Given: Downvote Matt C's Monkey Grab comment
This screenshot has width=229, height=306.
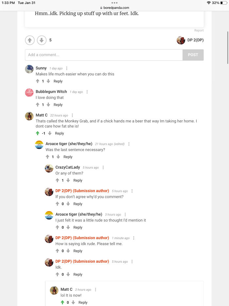Looking at the screenshot, I should tap(50, 133).
